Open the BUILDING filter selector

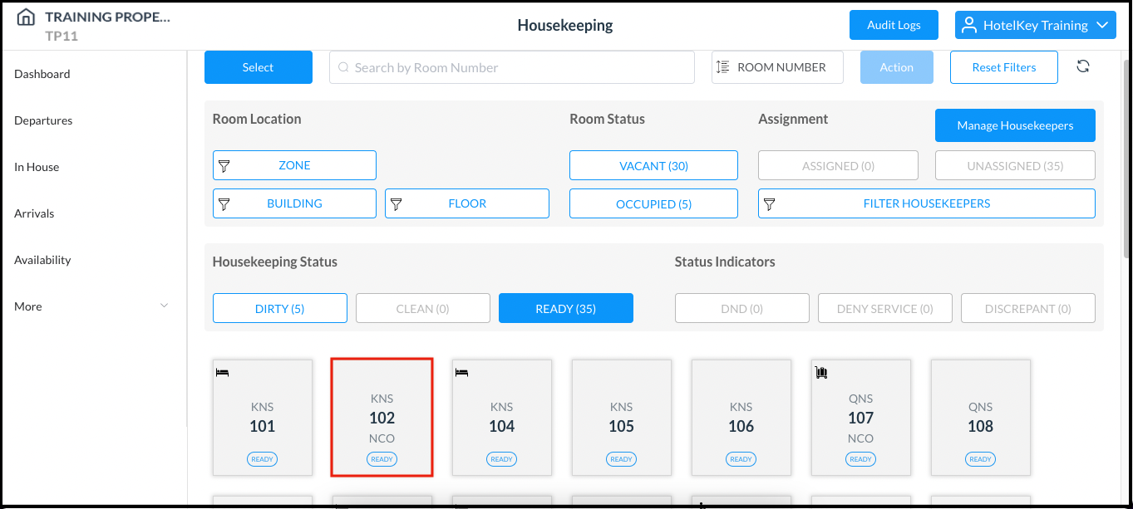(294, 203)
